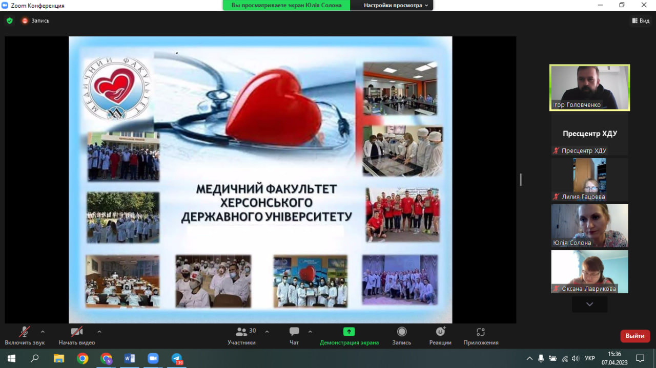Open the network Wi-Fi tray icon
The image size is (656, 368).
point(564,358)
